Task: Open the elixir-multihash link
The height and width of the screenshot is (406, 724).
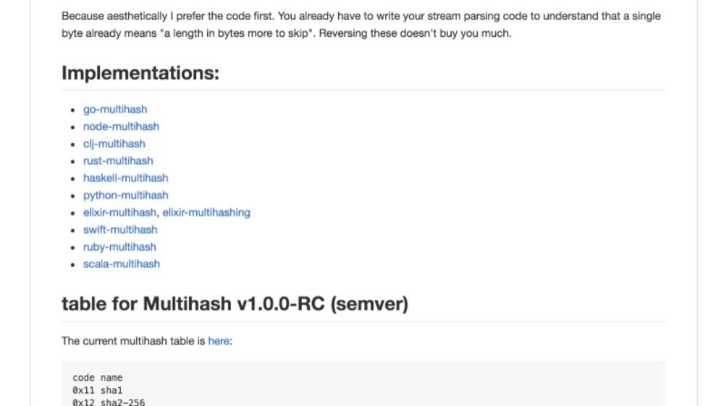Action: coord(119,212)
